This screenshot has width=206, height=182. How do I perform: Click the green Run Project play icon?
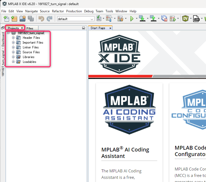[x=132, y=19]
